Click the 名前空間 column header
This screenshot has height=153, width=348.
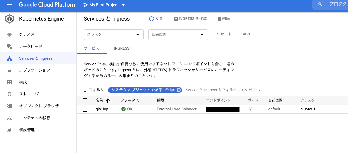pyautogui.click(x=275, y=101)
